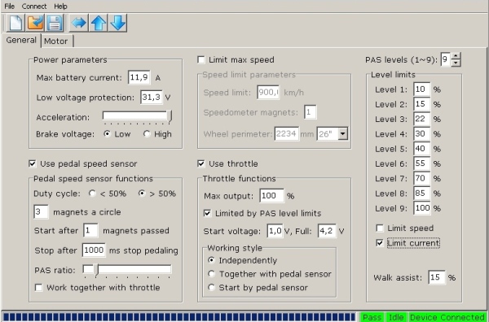Image resolution: width=489 pixels, height=322 pixels.
Task: Click the Walk assist percentage field
Action: point(437,277)
